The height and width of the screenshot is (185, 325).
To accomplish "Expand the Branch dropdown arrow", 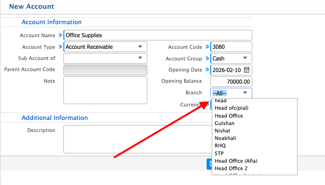I will pyautogui.click(x=245, y=93).
